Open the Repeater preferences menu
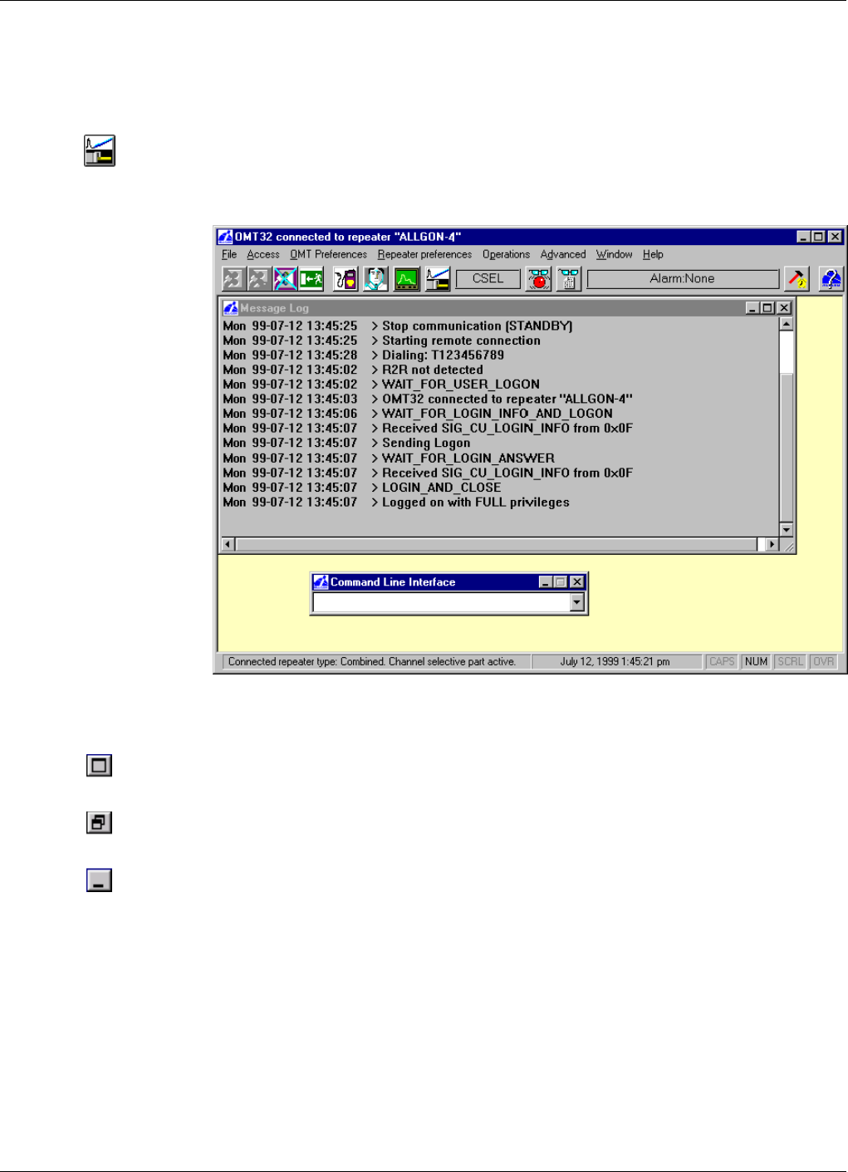 (424, 255)
